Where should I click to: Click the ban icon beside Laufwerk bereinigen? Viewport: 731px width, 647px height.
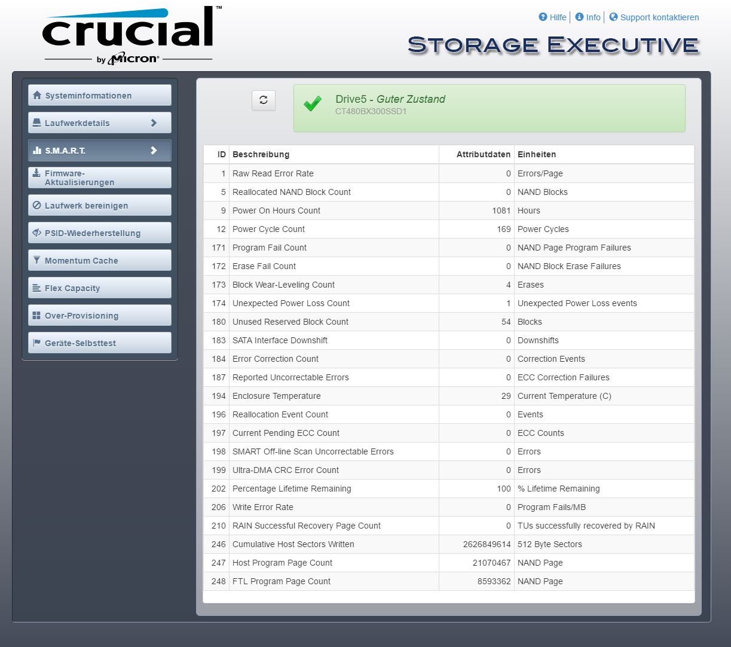click(x=37, y=205)
